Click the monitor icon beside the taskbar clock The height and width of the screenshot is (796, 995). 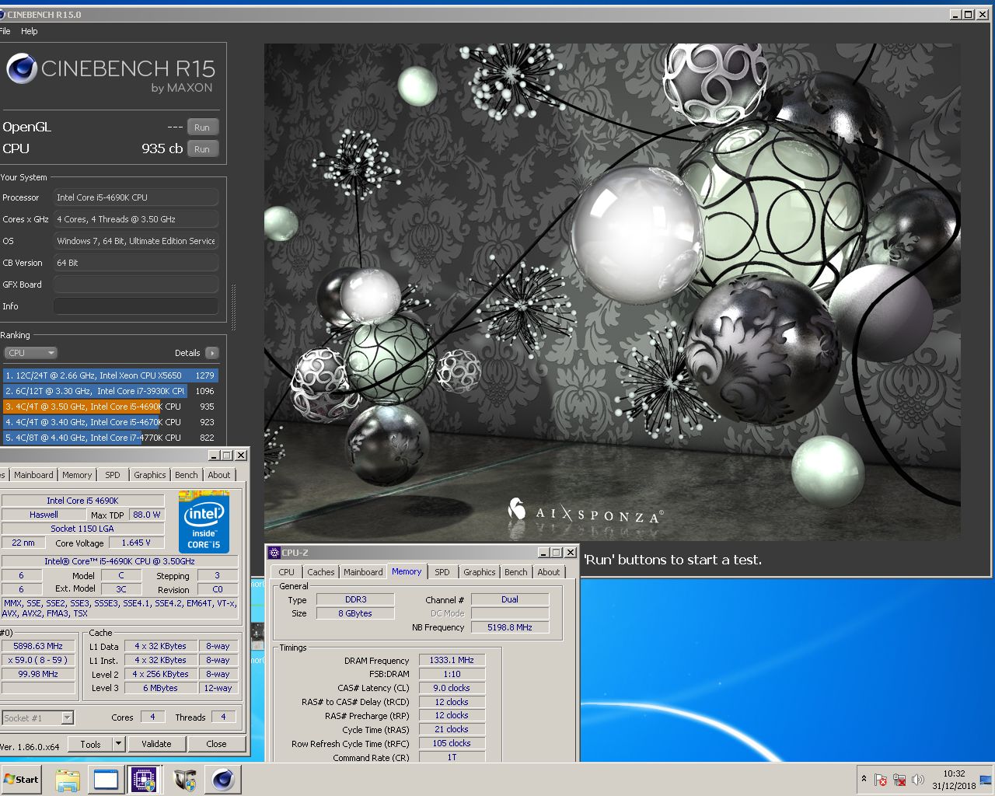coord(986,780)
